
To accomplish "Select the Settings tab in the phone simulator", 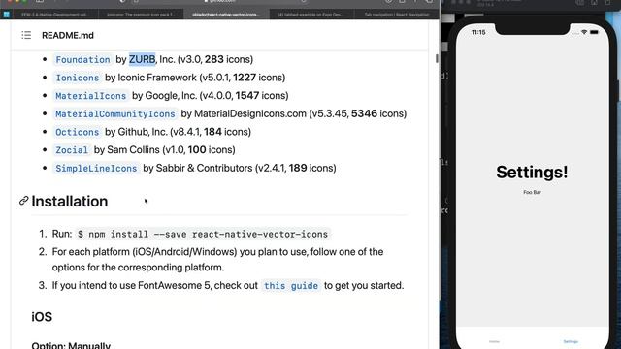I will pos(571,341).
